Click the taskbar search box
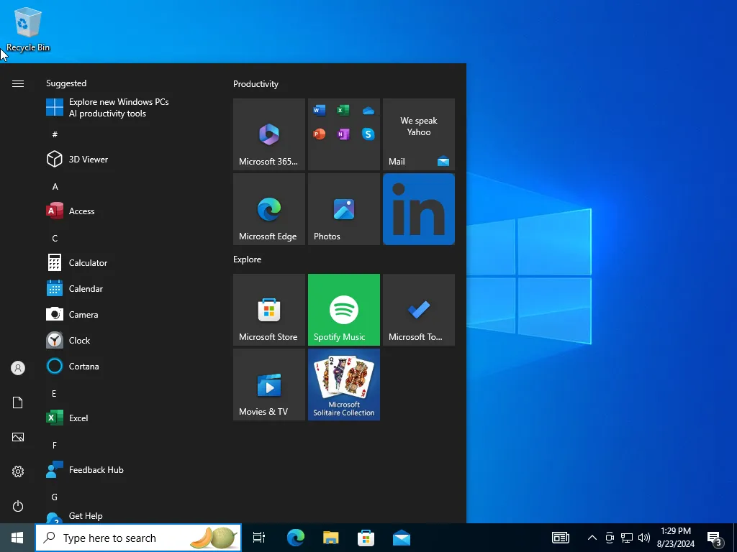This screenshot has height=552, width=737. tap(138, 538)
